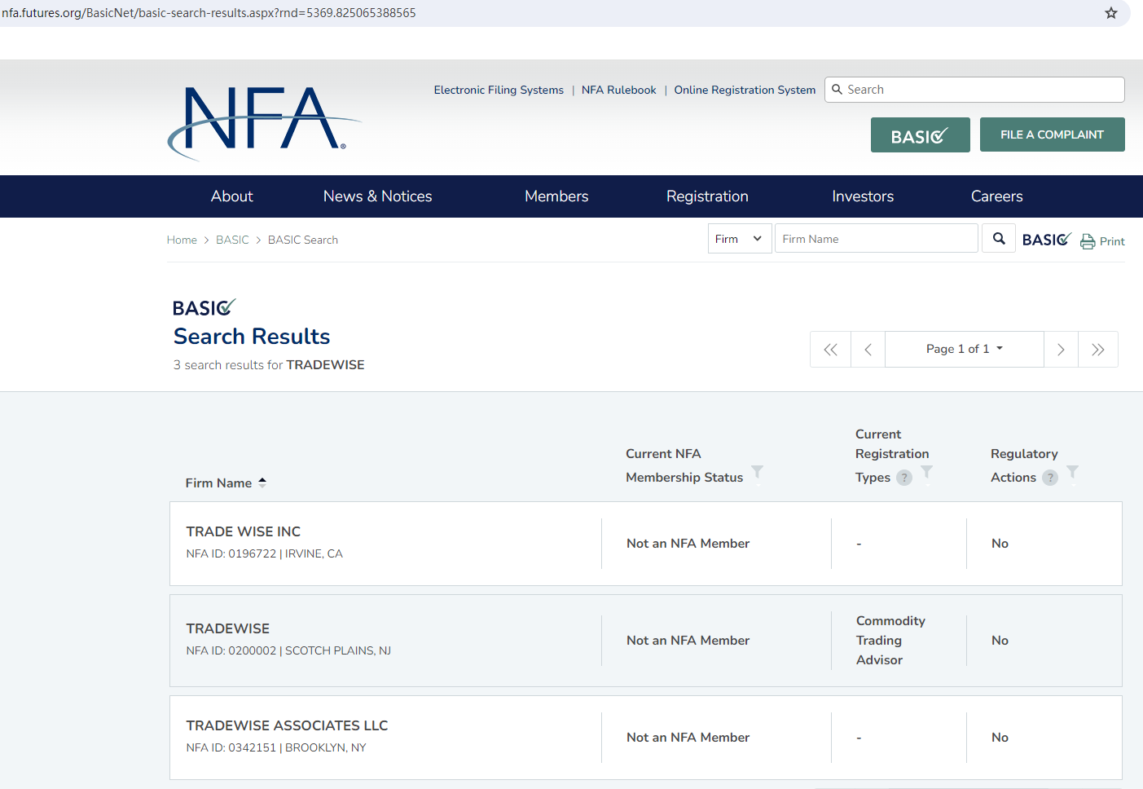Open the NFA Rulebook link
Screen dimensions: 1143x789
618,90
